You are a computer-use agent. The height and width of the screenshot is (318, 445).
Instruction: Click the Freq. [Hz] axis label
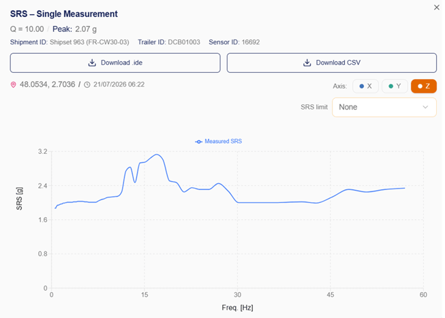237,308
